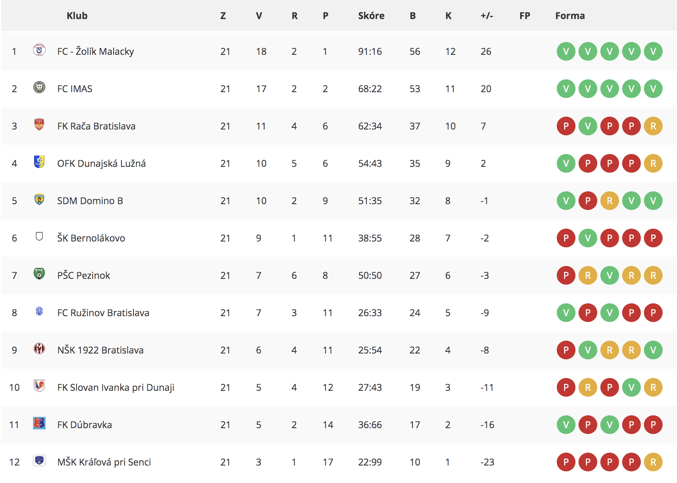The height and width of the screenshot is (483, 677).
Task: Click the MŠK Kráľová pri Senci crest
Action: (x=39, y=460)
